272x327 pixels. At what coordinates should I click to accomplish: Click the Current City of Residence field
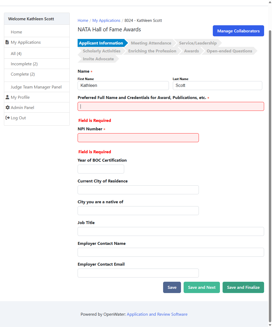pyautogui.click(x=138, y=190)
